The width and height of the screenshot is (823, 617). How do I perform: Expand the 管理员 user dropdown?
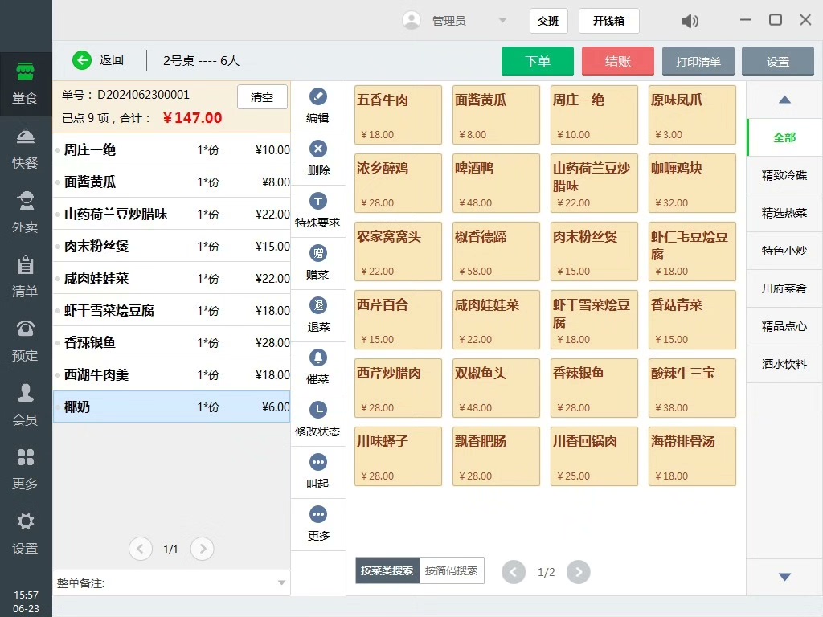pos(502,21)
